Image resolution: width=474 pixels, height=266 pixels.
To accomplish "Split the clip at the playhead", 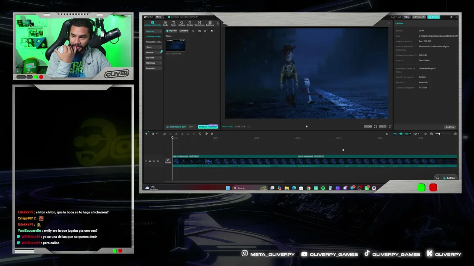I will (176, 134).
